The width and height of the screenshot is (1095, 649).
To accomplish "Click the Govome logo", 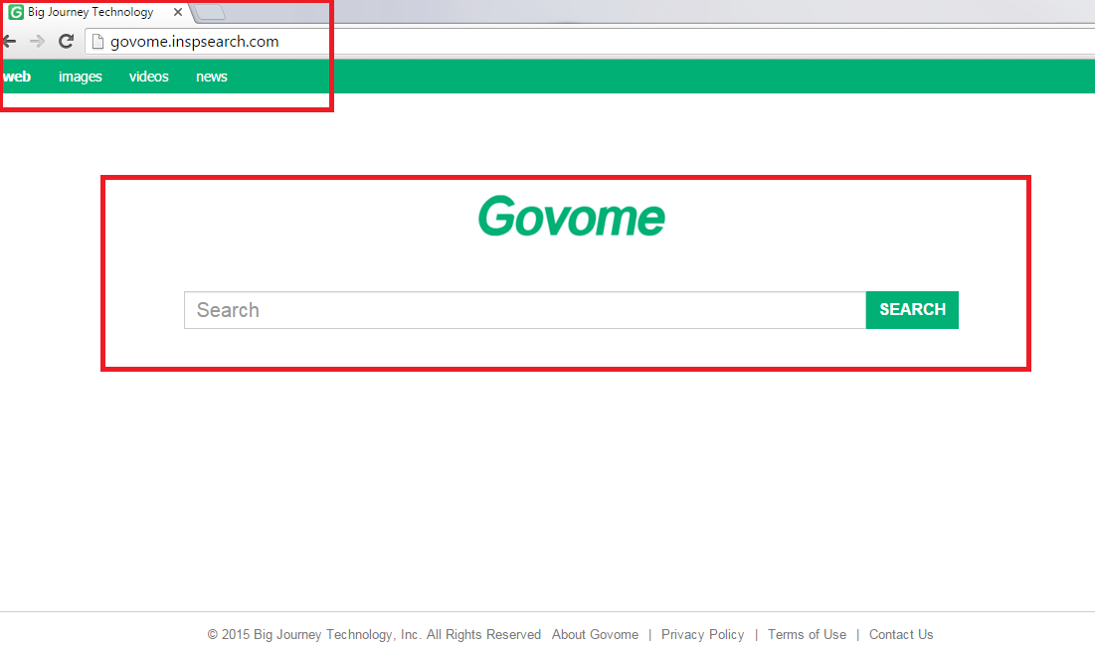I will click(571, 216).
